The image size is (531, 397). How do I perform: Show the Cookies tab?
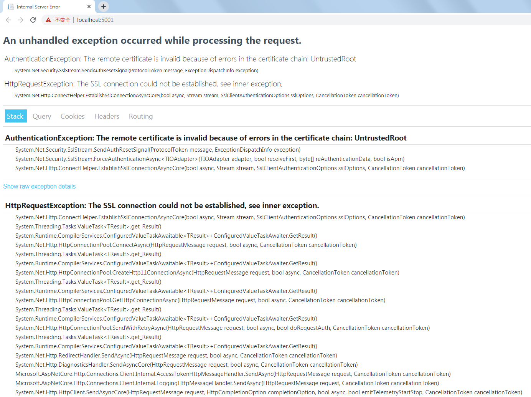click(x=73, y=116)
